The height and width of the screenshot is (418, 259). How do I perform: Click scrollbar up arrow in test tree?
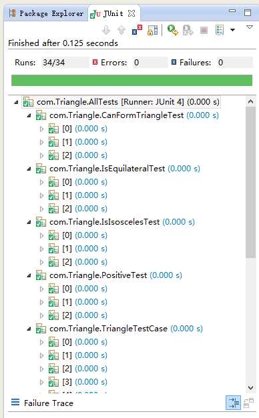(x=250, y=101)
